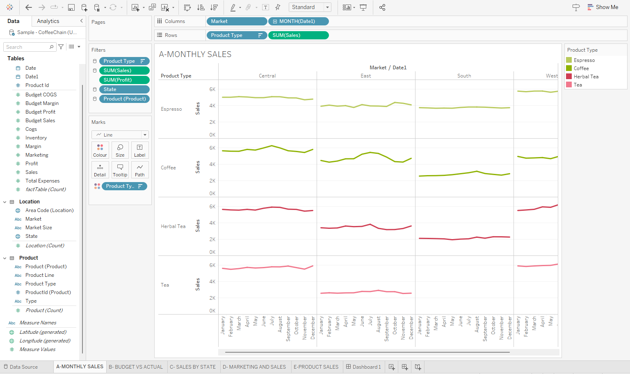
Task: Click the New Worksheet icon in tab bar
Action: (x=392, y=367)
